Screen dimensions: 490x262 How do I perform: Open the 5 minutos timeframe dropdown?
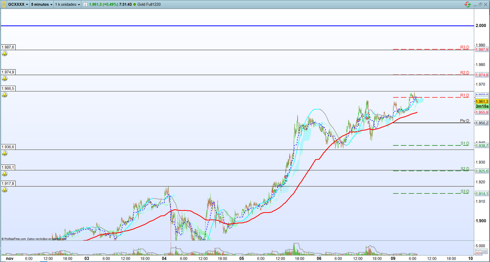tap(42, 4)
